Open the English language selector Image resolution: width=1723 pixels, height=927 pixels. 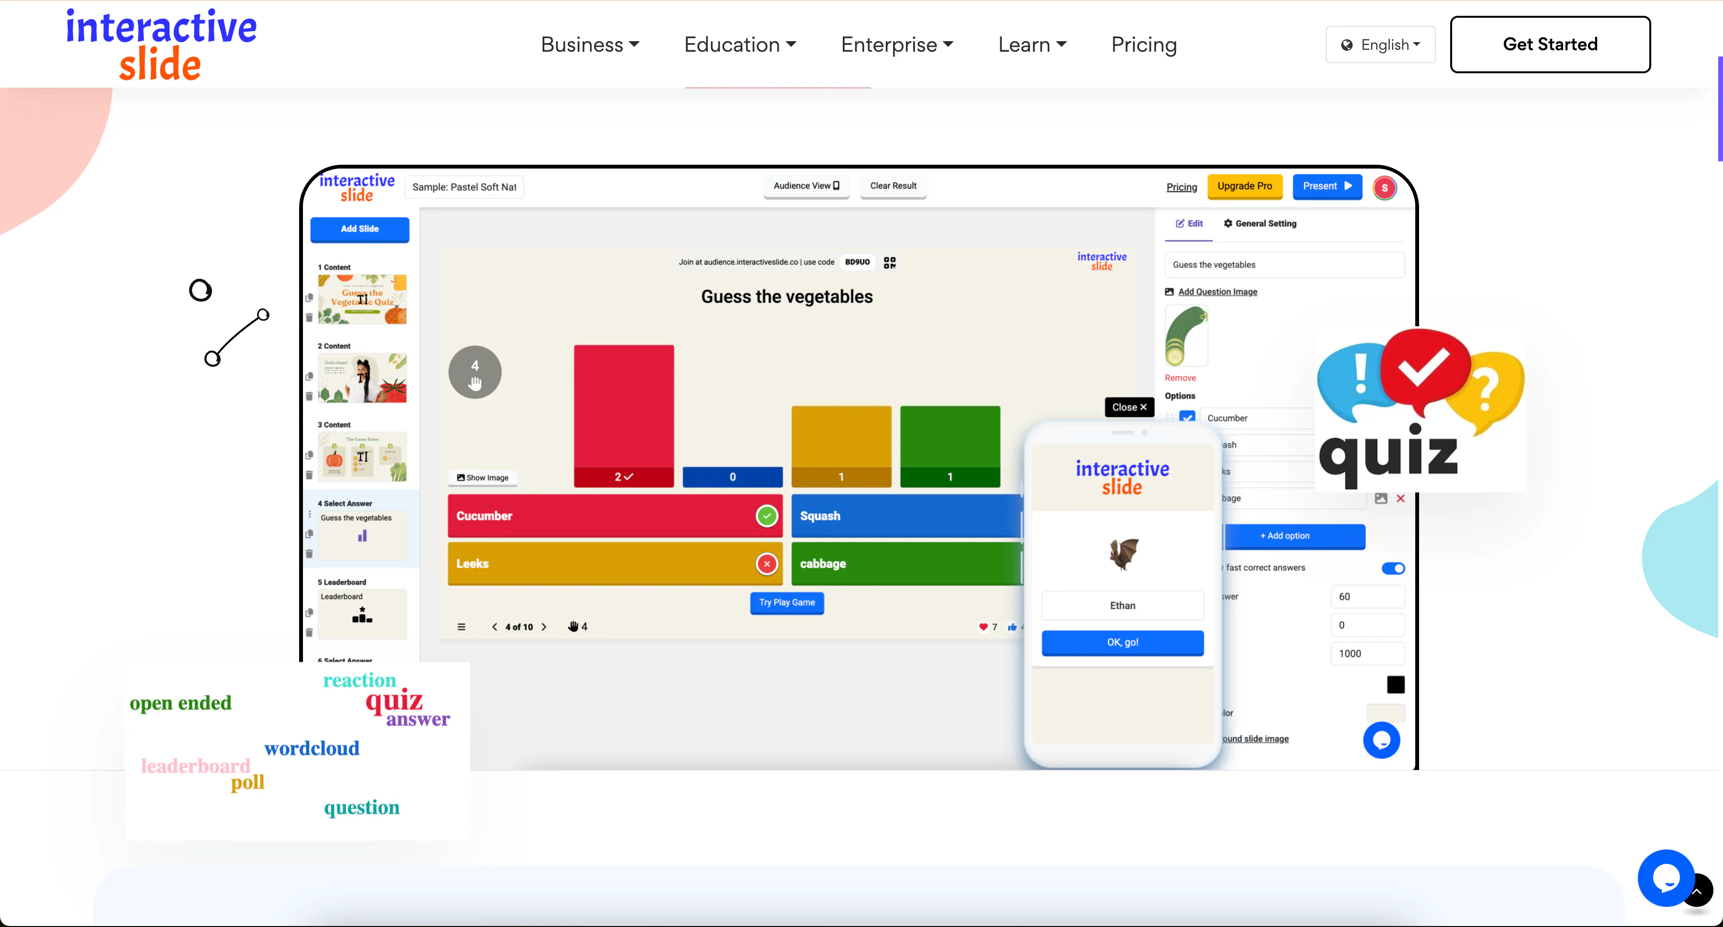click(x=1380, y=45)
